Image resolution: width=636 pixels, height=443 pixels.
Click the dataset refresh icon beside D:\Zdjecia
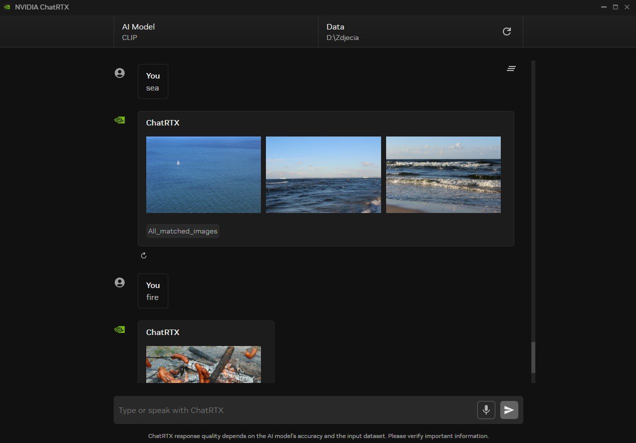coord(507,31)
